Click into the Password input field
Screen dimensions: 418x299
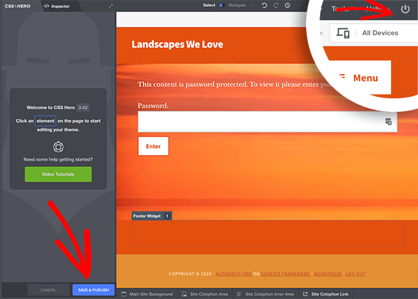268,122
